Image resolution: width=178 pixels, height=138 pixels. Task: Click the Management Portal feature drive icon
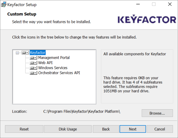[x=33, y=58]
